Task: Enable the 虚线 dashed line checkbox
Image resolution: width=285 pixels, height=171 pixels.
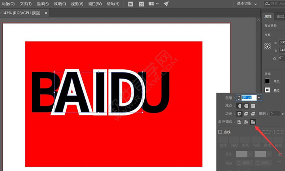Action: pyautogui.click(x=220, y=132)
